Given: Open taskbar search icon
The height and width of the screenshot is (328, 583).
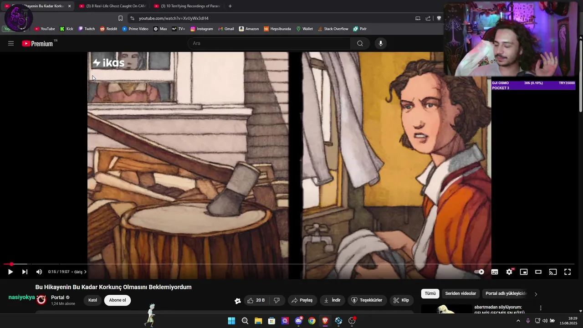Looking at the screenshot, I should pyautogui.click(x=245, y=321).
